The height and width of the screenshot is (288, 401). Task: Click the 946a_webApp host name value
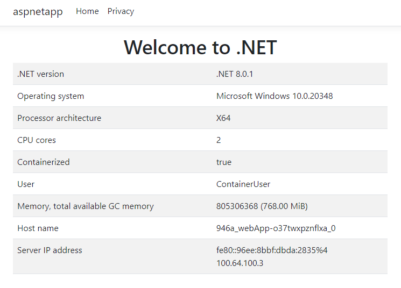point(276,228)
